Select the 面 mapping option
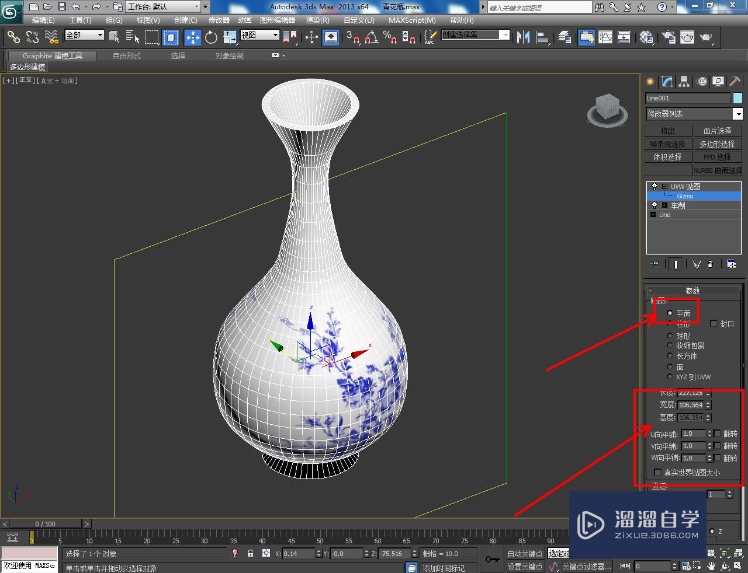Image resolution: width=748 pixels, height=573 pixels. [670, 367]
